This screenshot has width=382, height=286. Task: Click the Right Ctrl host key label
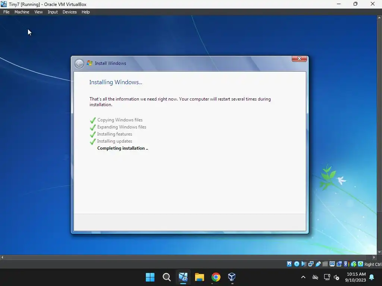pos(373,264)
